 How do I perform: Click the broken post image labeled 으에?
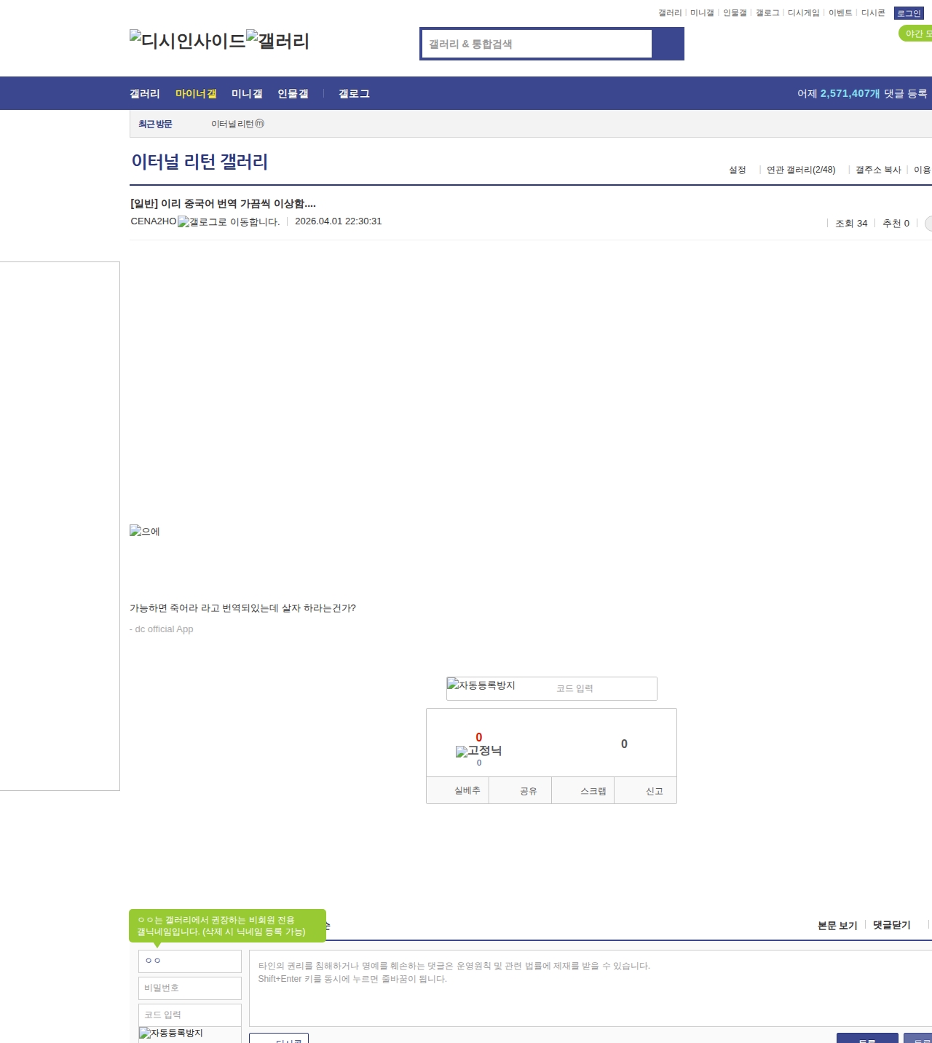144,531
